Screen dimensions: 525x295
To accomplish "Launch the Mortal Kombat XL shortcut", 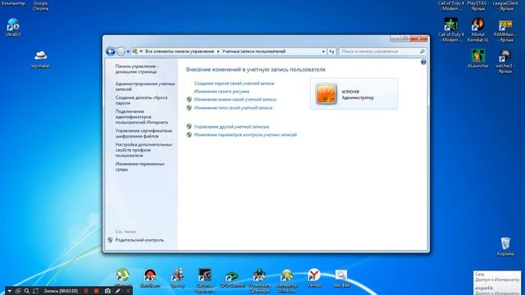I will pos(478,30).
